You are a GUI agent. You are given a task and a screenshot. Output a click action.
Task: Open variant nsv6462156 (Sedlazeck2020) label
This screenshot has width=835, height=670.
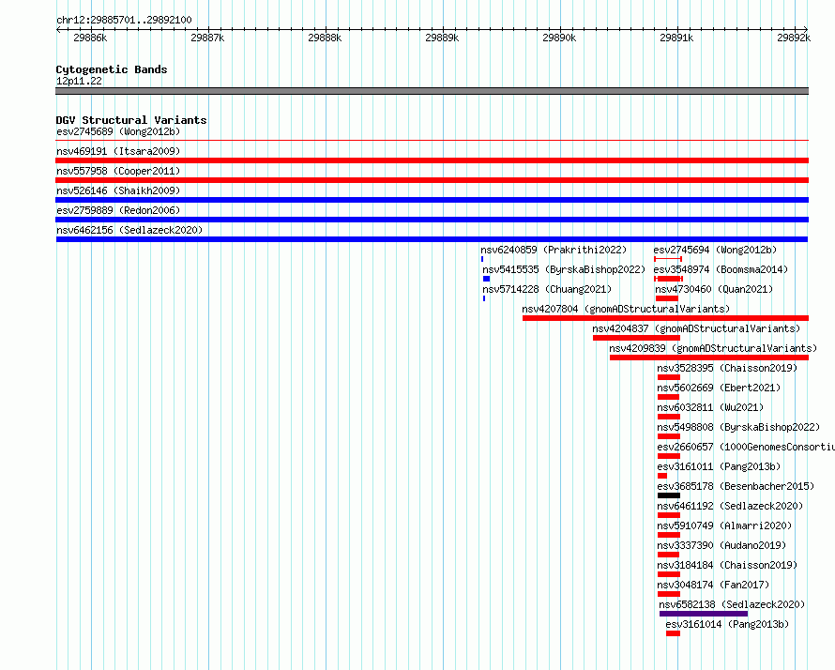coord(129,230)
